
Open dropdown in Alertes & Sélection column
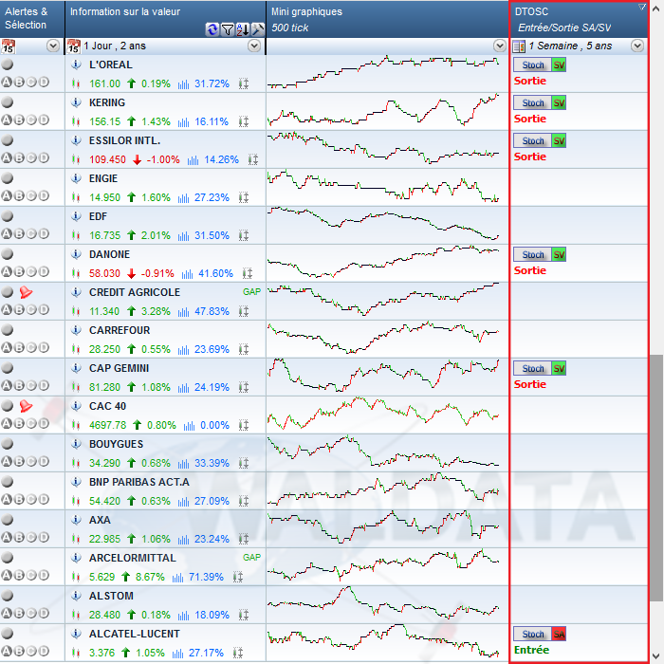[x=53, y=46]
